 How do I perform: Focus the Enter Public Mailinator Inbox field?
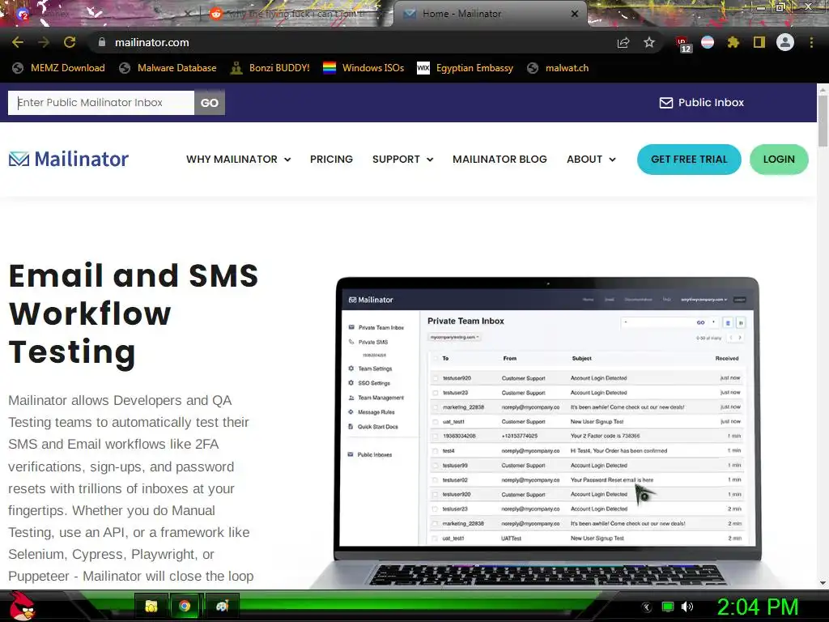[x=101, y=103]
